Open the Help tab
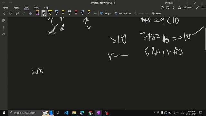This screenshot has width=206, height=116. 46,8
